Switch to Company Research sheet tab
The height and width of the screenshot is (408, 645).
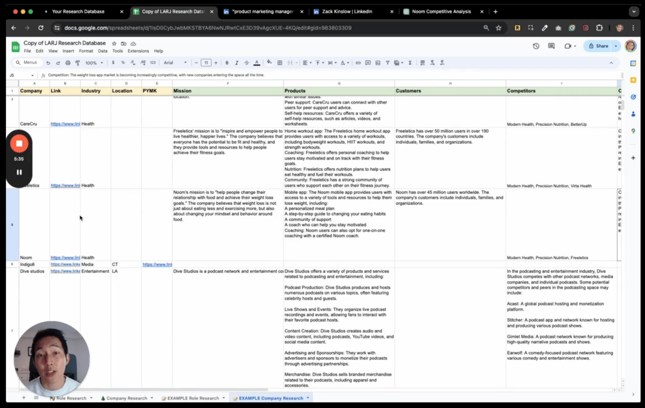coord(127,398)
